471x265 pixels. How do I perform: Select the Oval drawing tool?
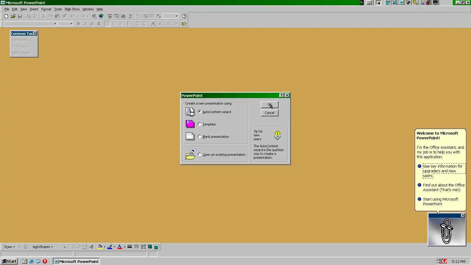78,247
